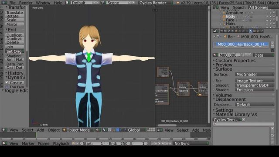Open the Window menu
The width and height of the screenshot is (279, 157).
click(x=43, y=3)
